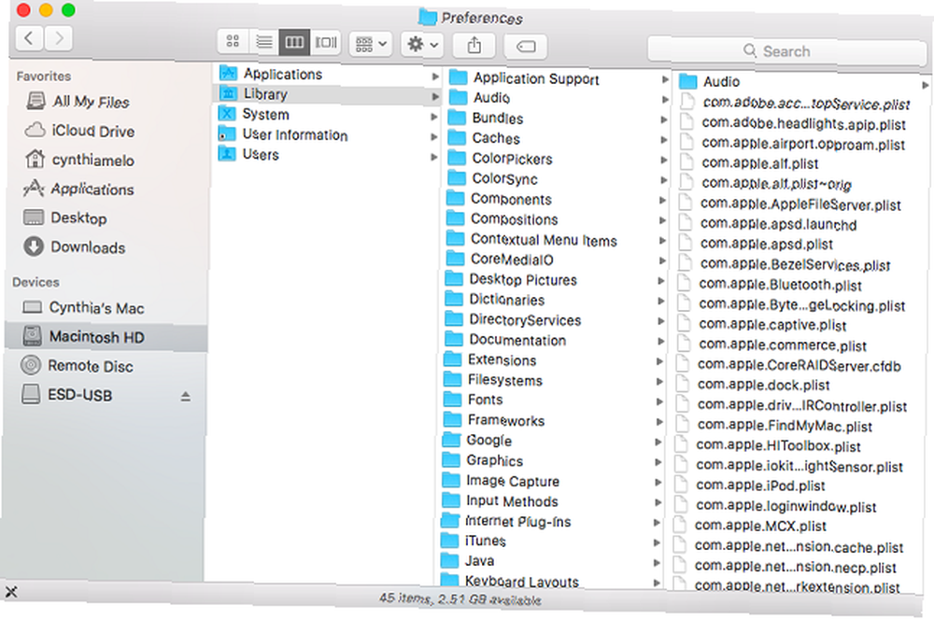934x619 pixels.
Task: Select com.apple.AppleFileServer.plist file
Action: [790, 204]
